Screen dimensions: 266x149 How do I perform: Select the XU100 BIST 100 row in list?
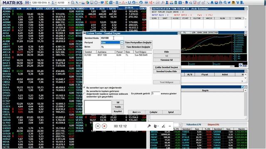click(x=118, y=55)
